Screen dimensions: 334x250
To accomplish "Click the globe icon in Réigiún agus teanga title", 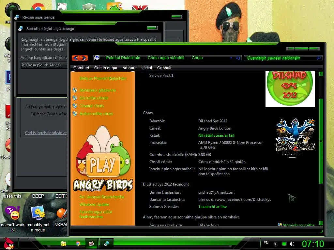I will pos(17,17).
